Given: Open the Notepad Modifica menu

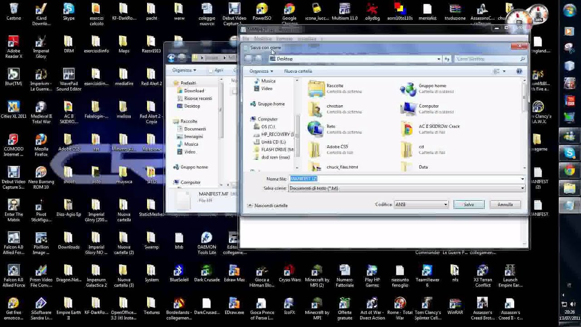Looking at the screenshot, I should (263, 39).
